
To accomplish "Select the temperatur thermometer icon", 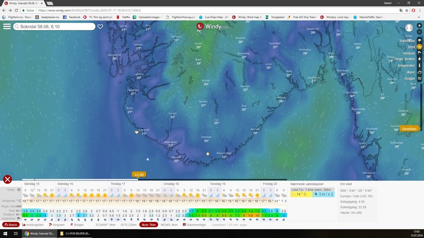I will pyautogui.click(x=419, y=65).
